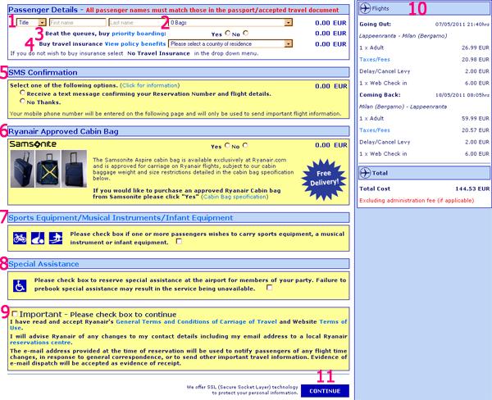The width and height of the screenshot is (492, 400).
Task: Click the skiing equipment icon
Action: pos(56,239)
